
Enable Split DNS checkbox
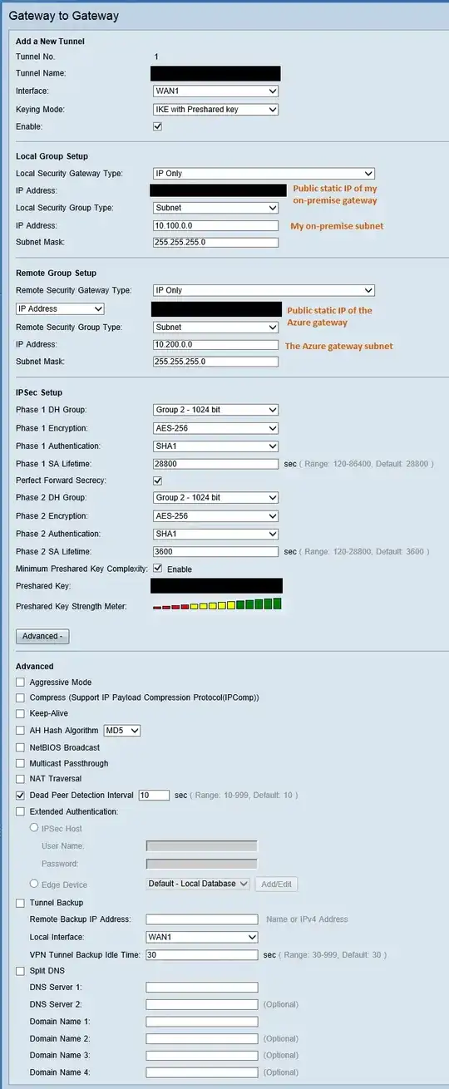[20, 971]
